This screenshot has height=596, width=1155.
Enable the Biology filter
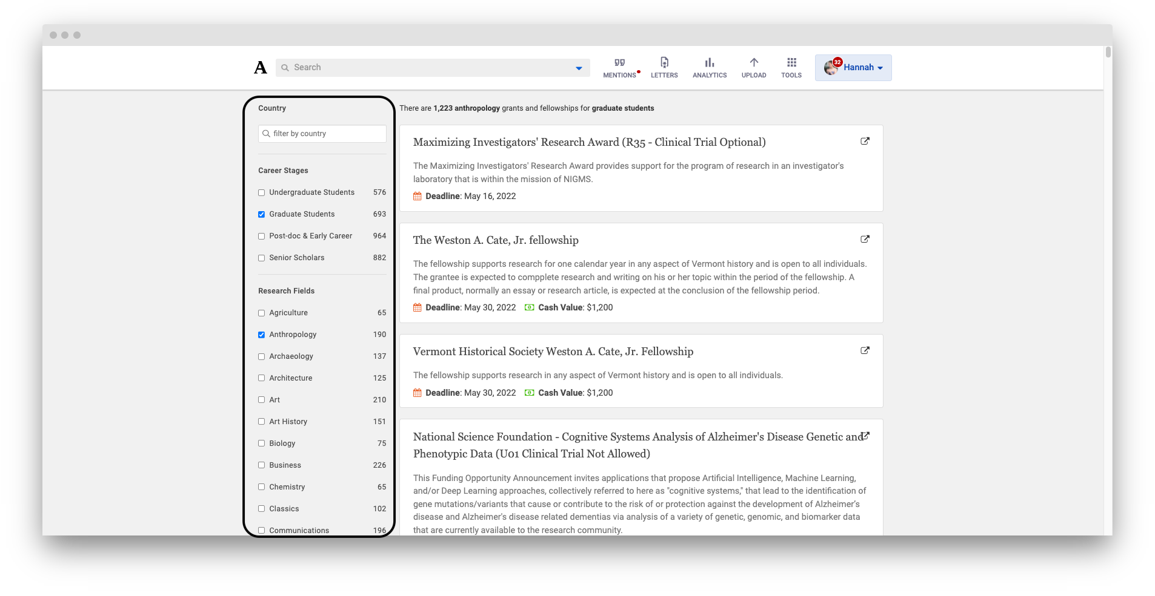click(x=262, y=444)
